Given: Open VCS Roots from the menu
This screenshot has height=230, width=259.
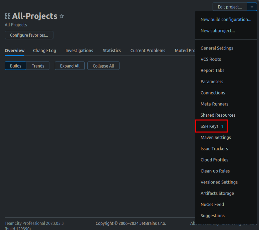Looking at the screenshot, I should coord(211,59).
